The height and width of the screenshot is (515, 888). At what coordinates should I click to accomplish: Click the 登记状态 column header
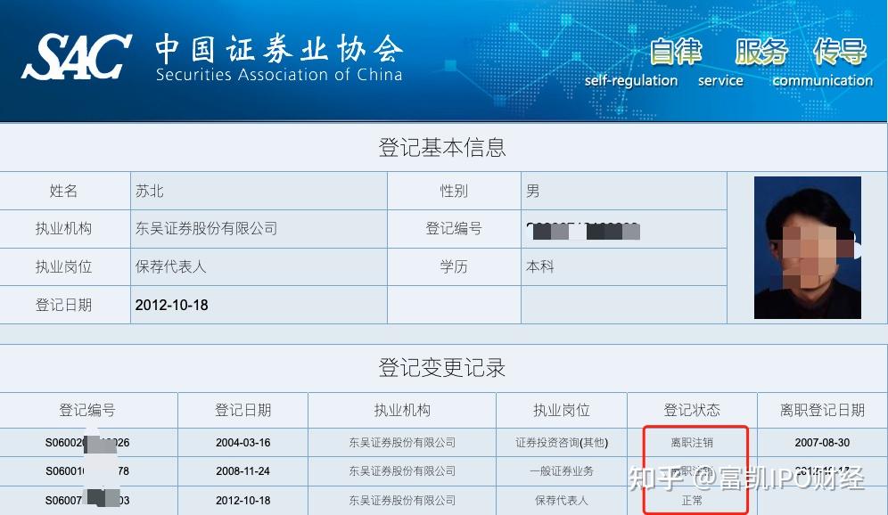[692, 410]
